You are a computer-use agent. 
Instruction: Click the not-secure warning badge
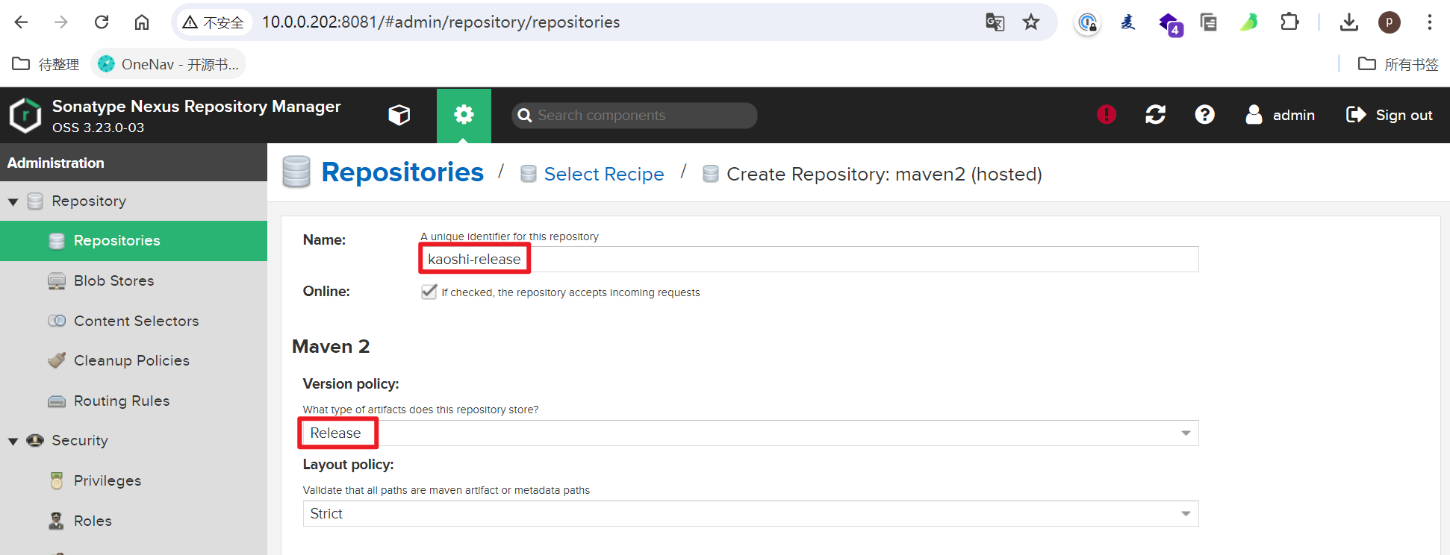tap(214, 22)
